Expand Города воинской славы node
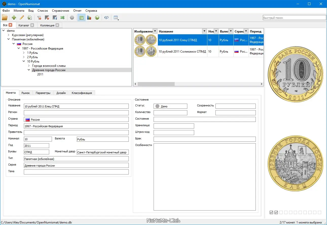The image size is (327, 225). click(x=29, y=66)
